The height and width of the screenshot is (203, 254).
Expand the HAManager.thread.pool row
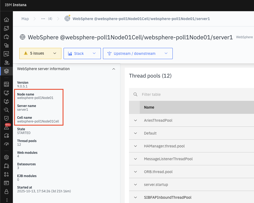coord(135,146)
